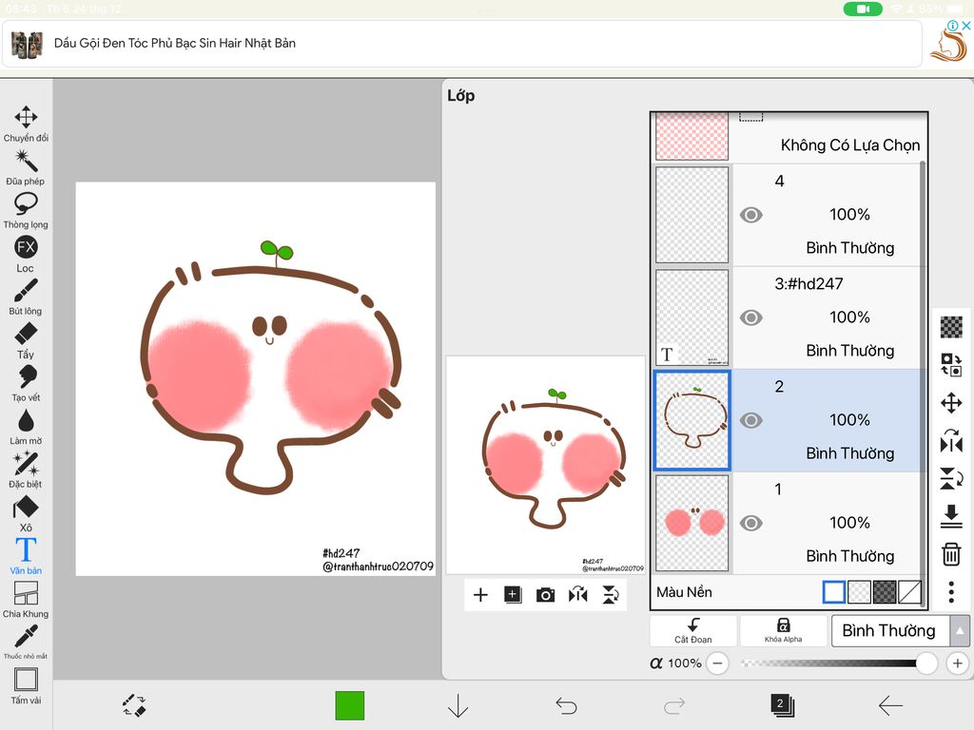Click the rotate-flip horizontal icon in sidebar
This screenshot has height=730, width=974.
951,441
